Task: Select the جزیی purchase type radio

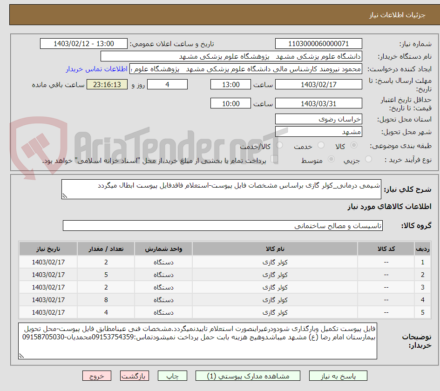Action: (x=368, y=159)
